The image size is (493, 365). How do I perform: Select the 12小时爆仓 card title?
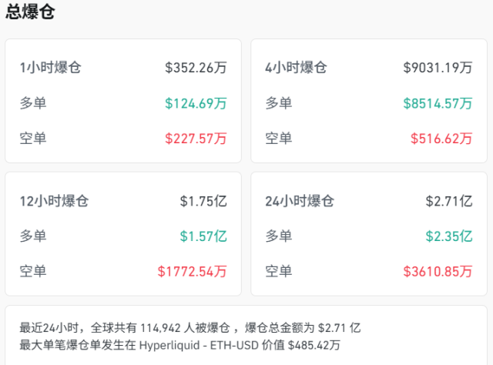pyautogui.click(x=54, y=202)
